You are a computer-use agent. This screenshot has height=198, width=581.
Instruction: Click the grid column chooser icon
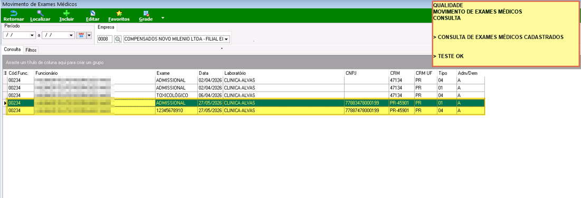(5, 73)
